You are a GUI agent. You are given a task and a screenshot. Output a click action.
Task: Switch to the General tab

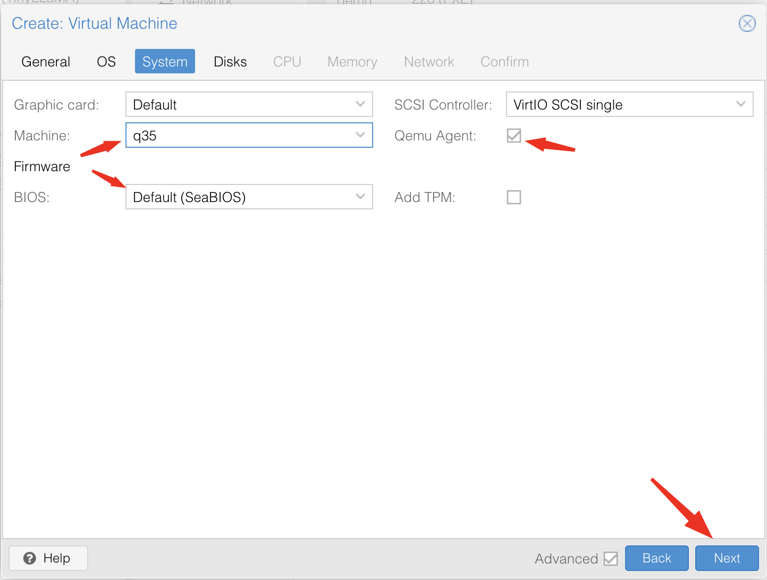46,62
